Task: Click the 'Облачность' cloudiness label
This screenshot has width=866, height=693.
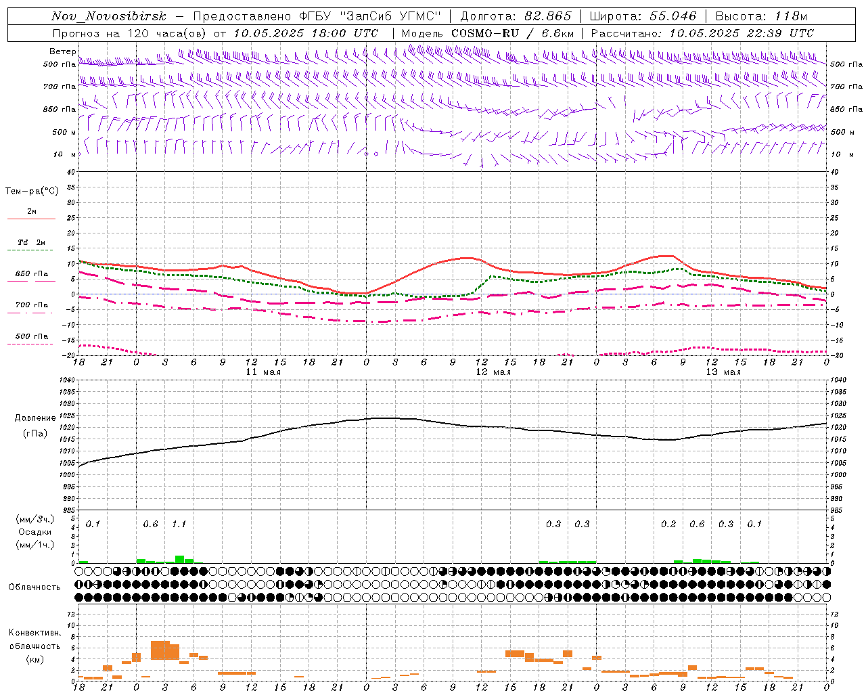Action: tap(35, 587)
